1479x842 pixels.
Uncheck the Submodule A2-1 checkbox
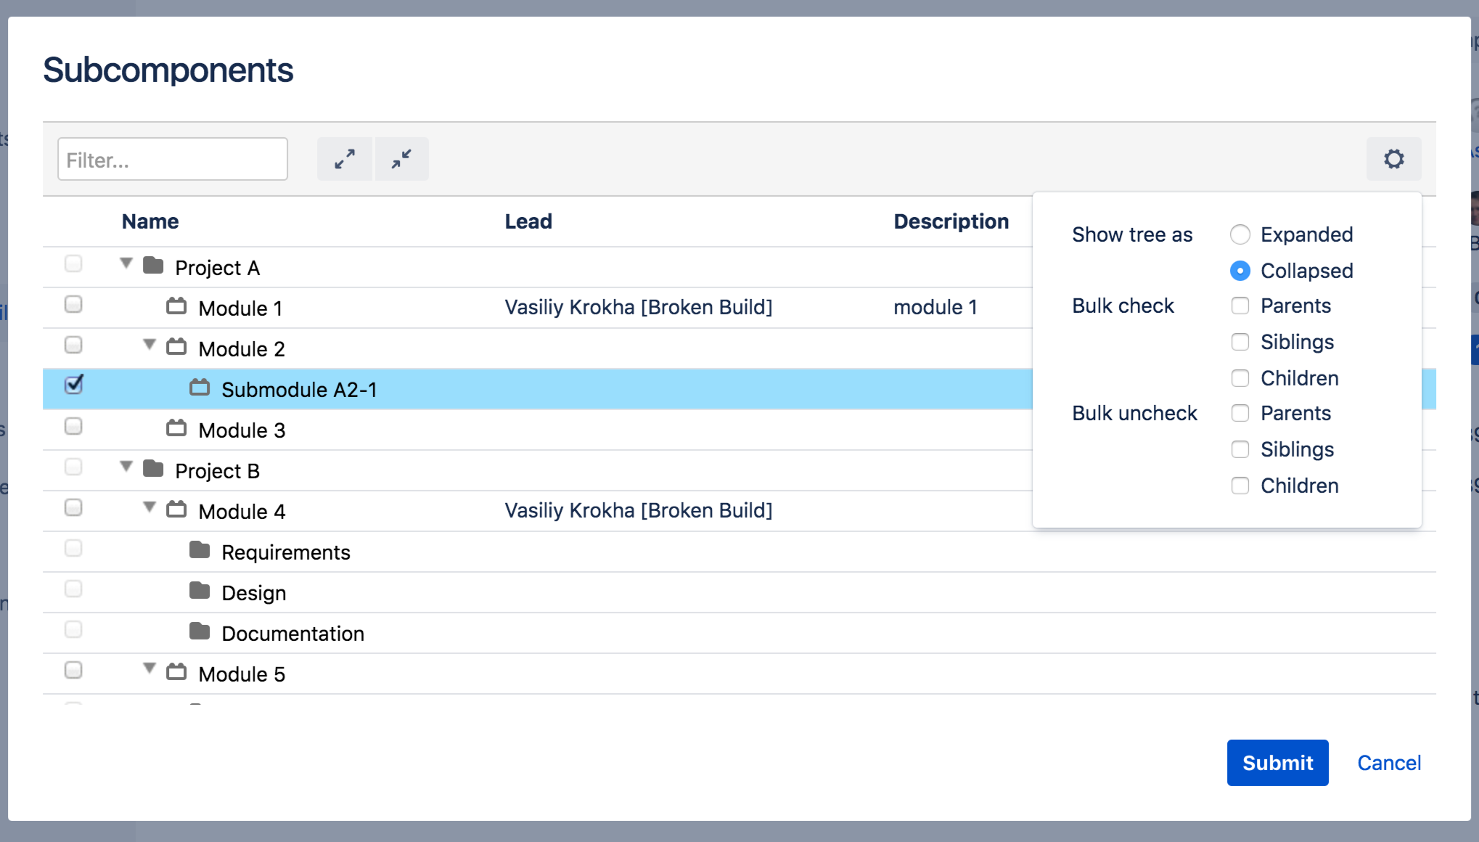pos(73,385)
